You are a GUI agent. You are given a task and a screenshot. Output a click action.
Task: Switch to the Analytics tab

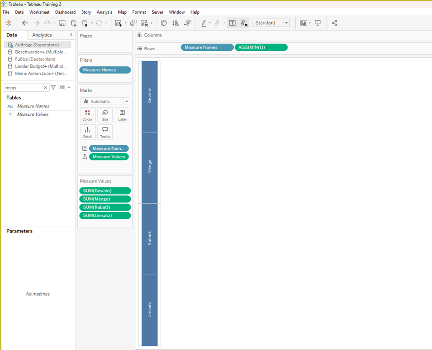point(42,35)
